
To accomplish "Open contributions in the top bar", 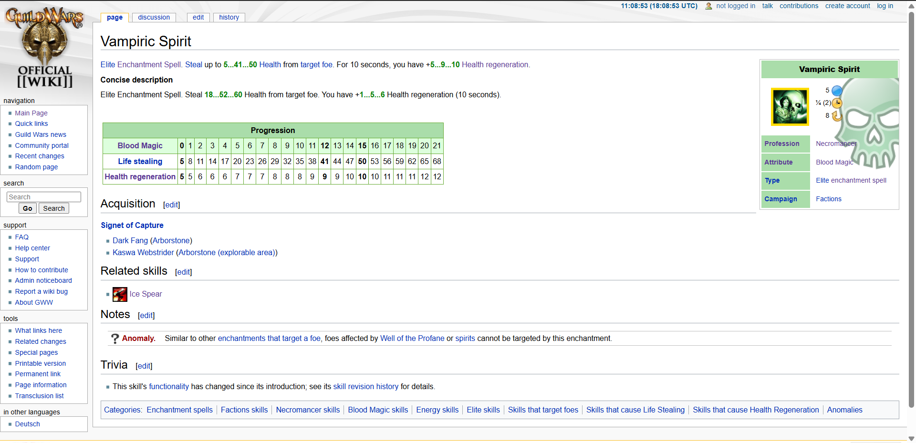I will 799,6.
